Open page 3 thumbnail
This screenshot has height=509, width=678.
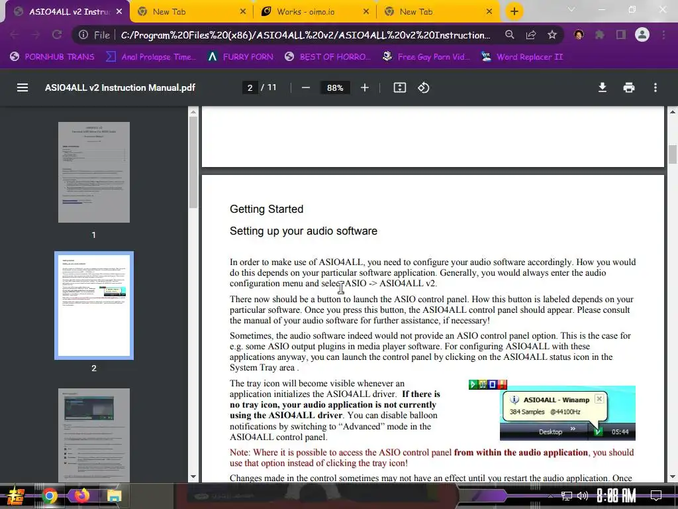coord(94,435)
